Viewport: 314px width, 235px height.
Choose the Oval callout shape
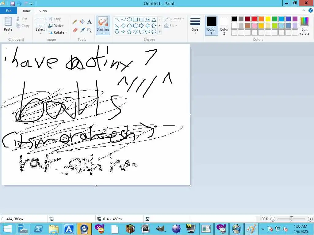(x=148, y=32)
